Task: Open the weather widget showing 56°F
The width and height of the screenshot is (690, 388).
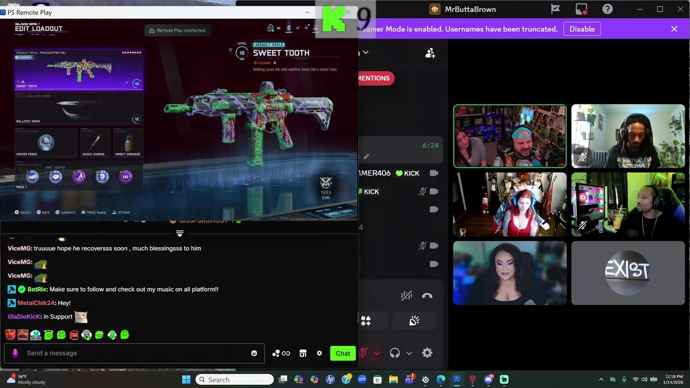Action: [x=25, y=379]
